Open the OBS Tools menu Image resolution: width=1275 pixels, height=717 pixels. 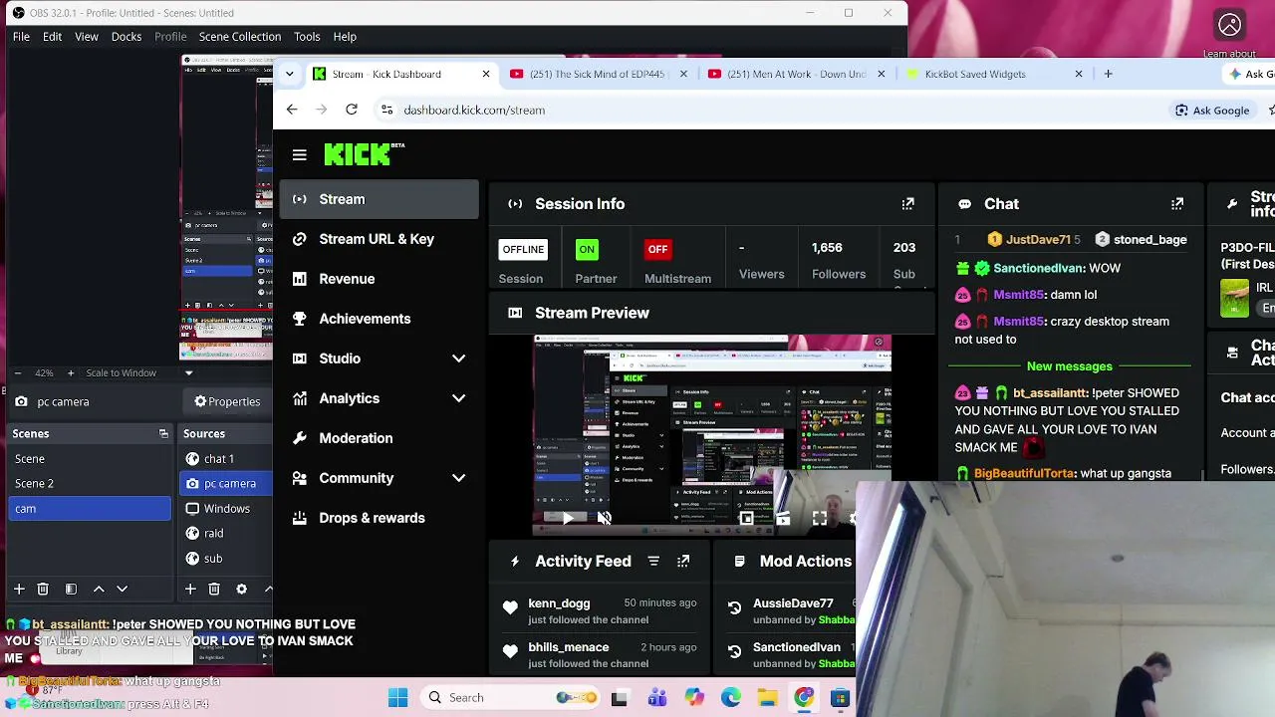pyautogui.click(x=307, y=37)
